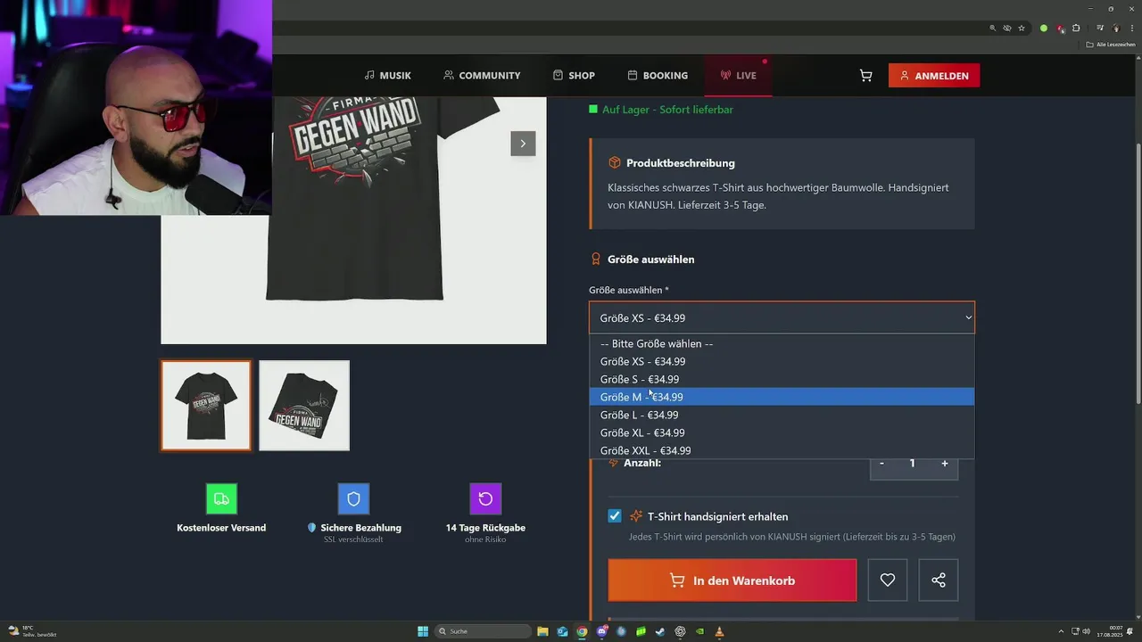Image resolution: width=1142 pixels, height=642 pixels.
Task: Select Größe XL - €34.99 option
Action: click(782, 432)
